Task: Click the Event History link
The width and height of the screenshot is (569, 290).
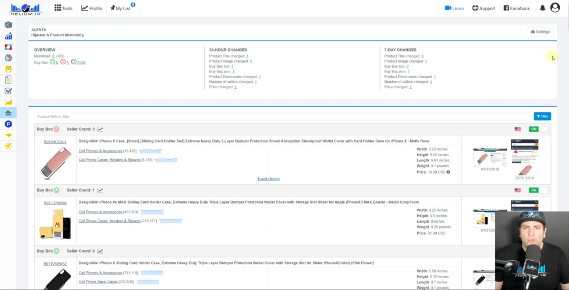Action: pos(269,179)
